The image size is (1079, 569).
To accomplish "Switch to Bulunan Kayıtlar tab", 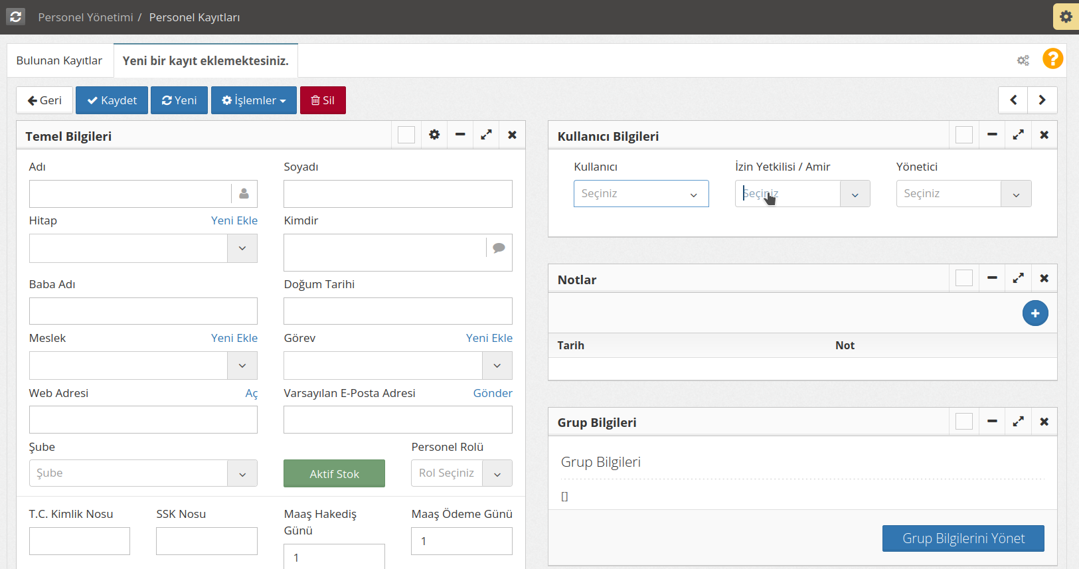I will point(59,60).
